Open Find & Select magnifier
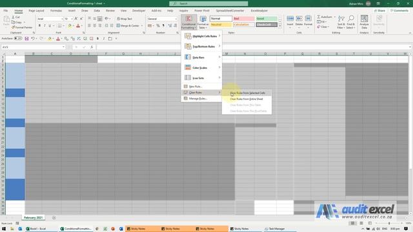413x232 pixels. pyautogui.click(x=350, y=22)
